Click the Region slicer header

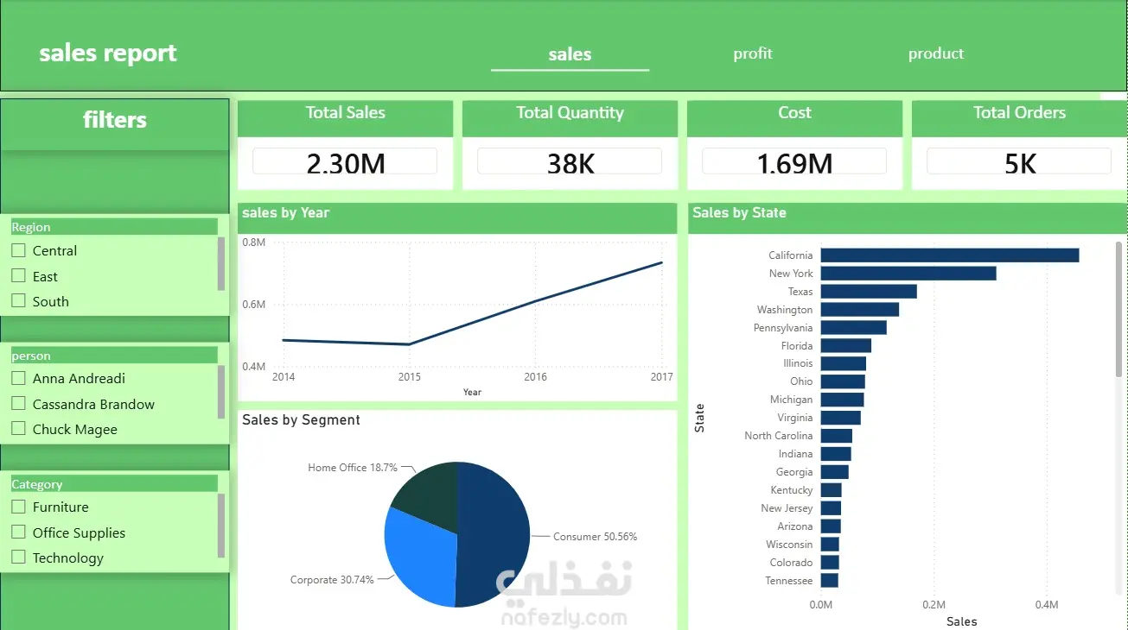(x=114, y=227)
